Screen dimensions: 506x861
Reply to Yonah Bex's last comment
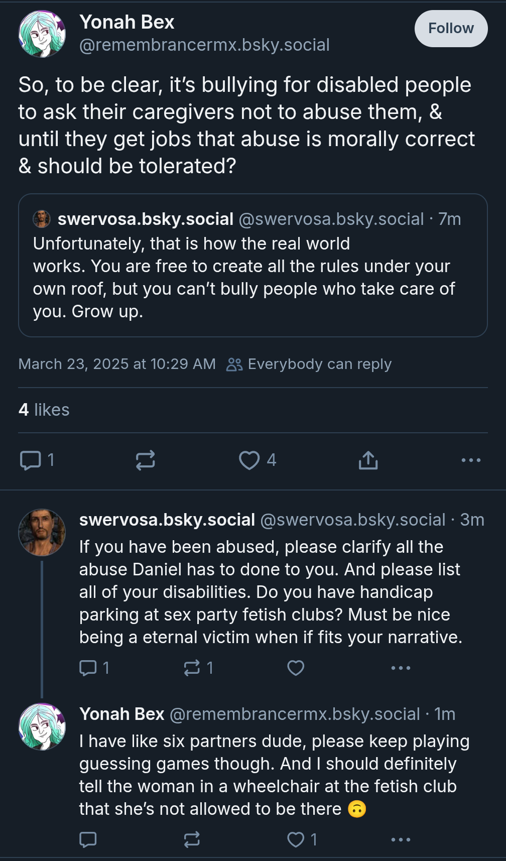(x=88, y=839)
